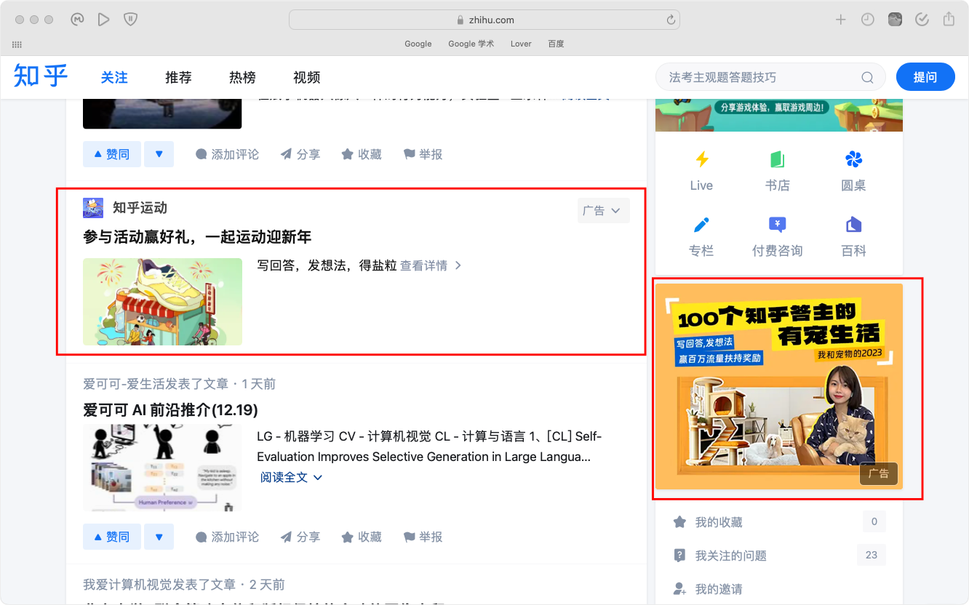This screenshot has width=969, height=605.
Task: Open the 百科 encyclopedia icon
Action: point(853,225)
